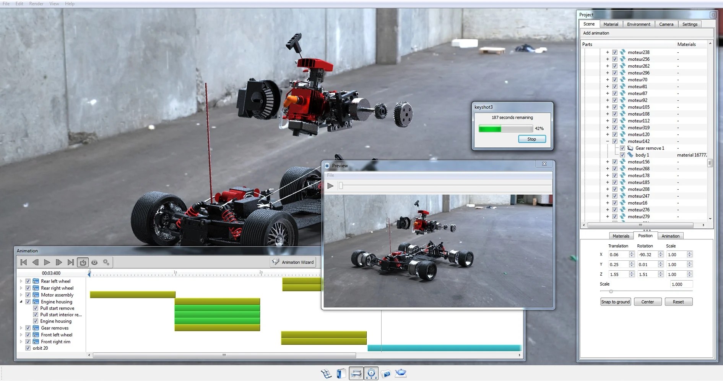Open the File menu
Screen dimensions: 723x381
(x=6, y=3)
